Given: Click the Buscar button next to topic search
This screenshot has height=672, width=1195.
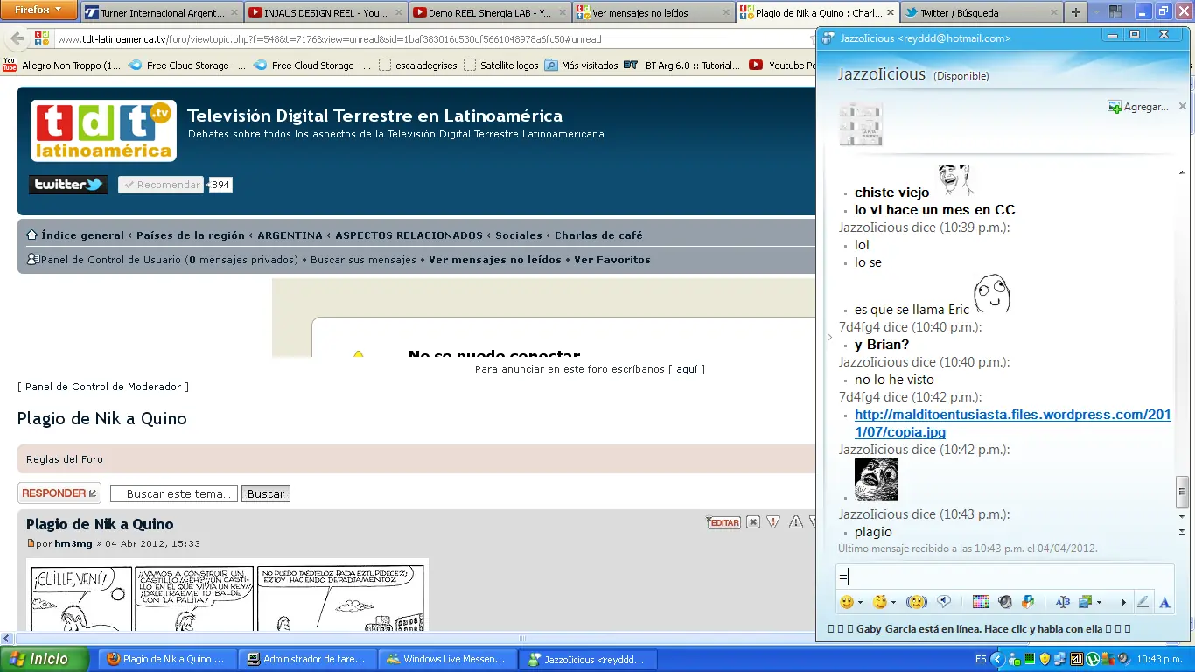Looking at the screenshot, I should point(265,494).
